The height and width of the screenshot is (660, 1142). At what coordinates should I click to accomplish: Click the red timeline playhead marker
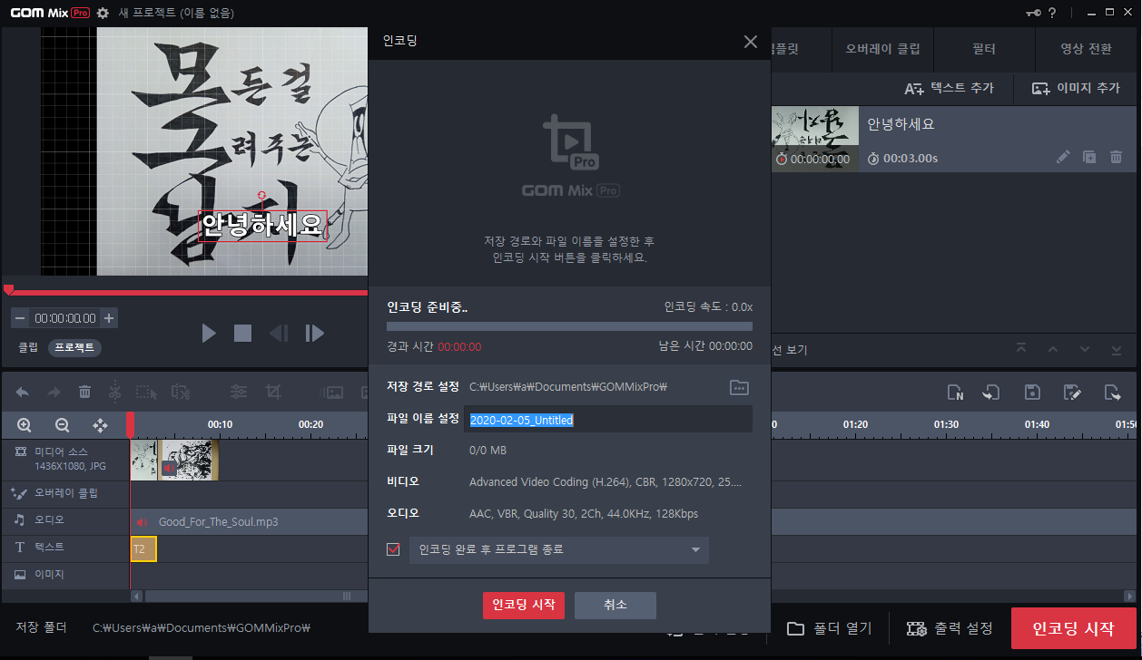point(131,424)
